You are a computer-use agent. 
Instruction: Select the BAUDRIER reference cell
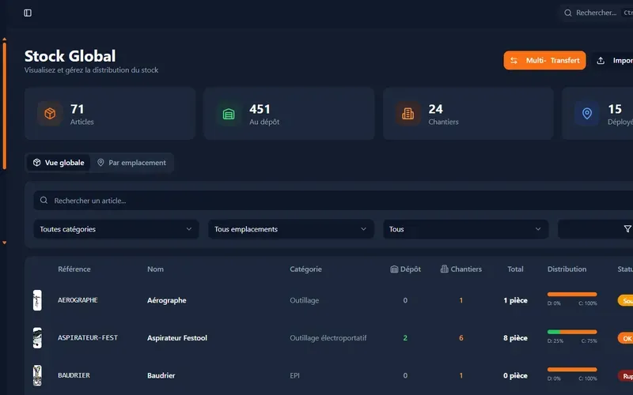[x=74, y=375]
